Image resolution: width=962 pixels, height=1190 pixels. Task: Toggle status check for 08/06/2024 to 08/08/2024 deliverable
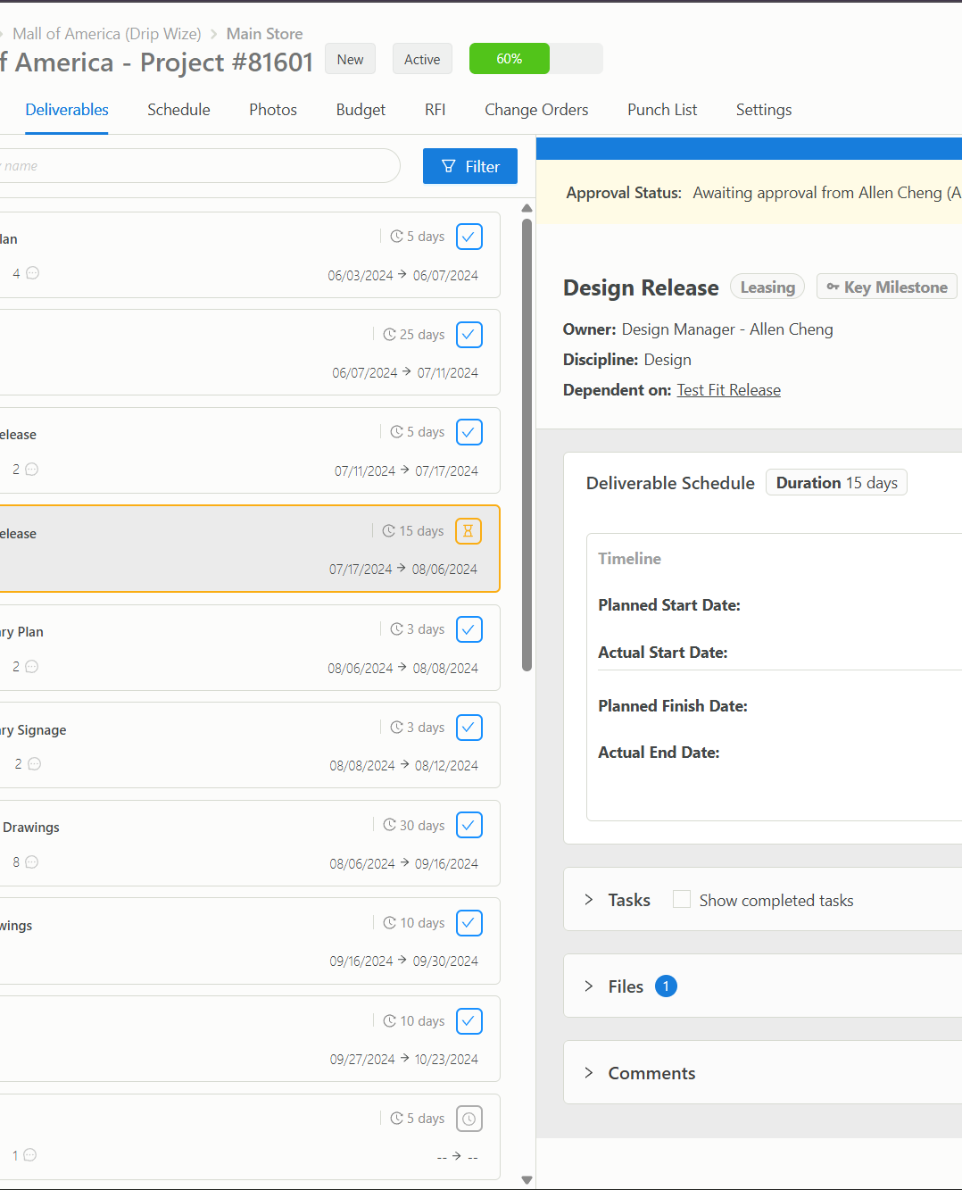tap(469, 629)
